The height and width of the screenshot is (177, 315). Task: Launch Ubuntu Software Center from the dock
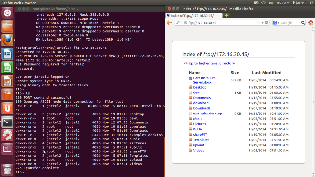[7, 94]
